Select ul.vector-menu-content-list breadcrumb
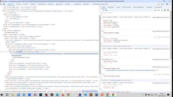The height and width of the screenshot is (97, 173). (72, 91)
